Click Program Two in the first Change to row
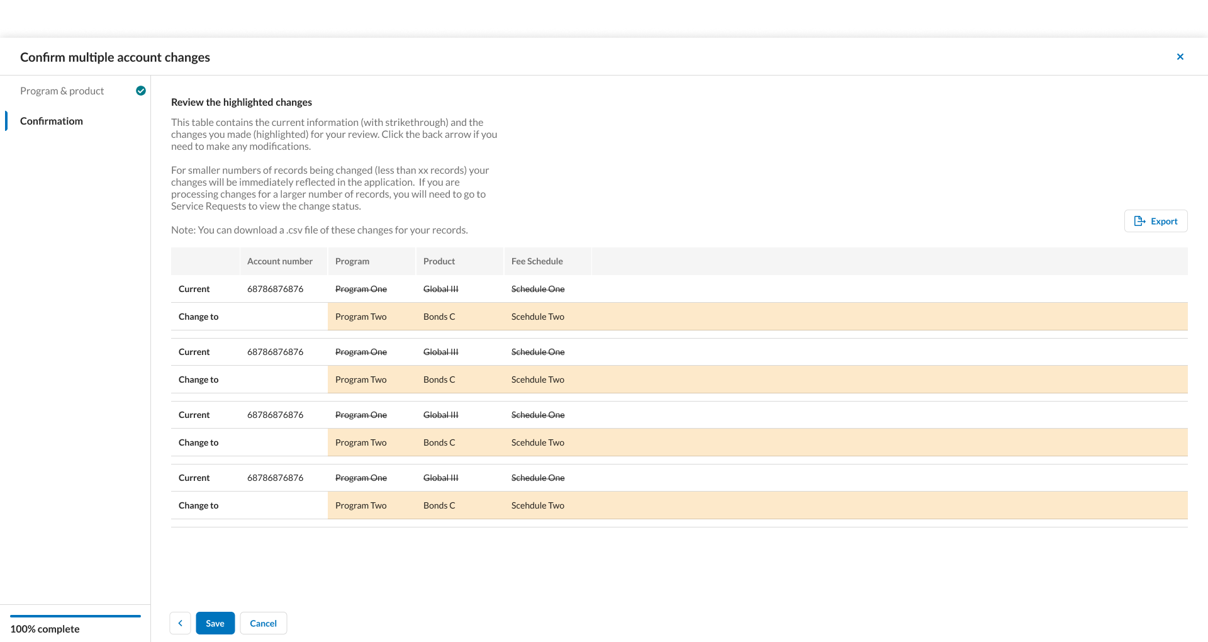 361,317
